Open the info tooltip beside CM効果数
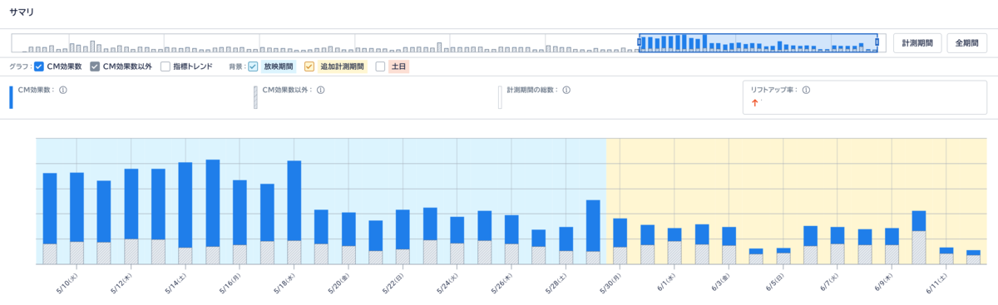The image size is (998, 305). pos(63,90)
